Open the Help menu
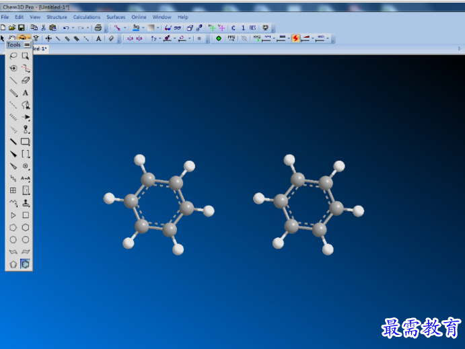The image size is (465, 349). click(x=182, y=17)
